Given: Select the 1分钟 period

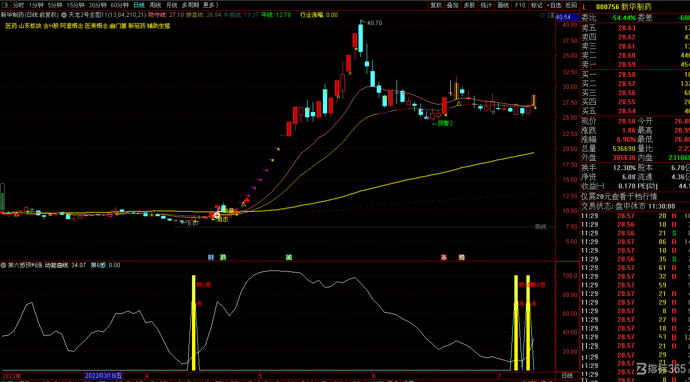Looking at the screenshot, I should (x=36, y=5).
